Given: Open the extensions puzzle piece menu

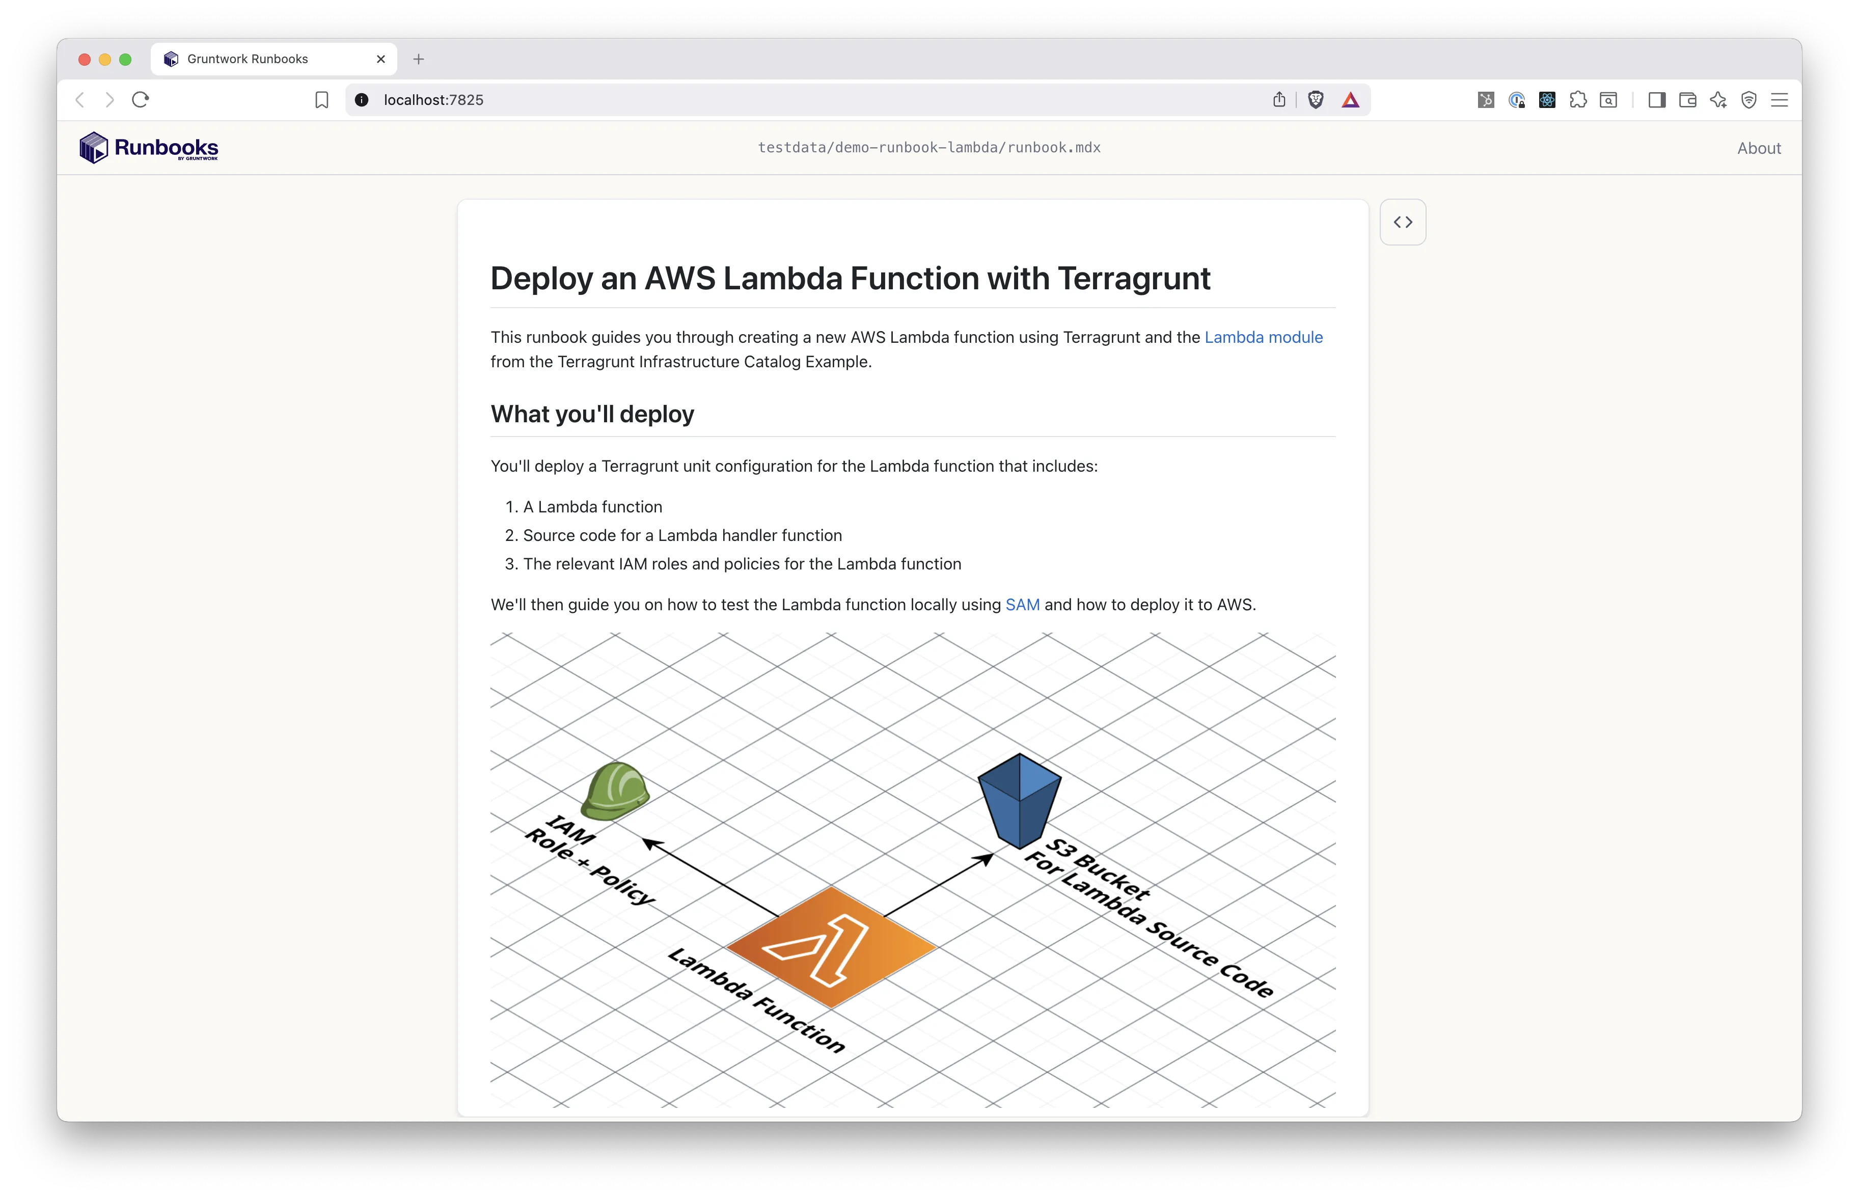Looking at the screenshot, I should 1578,99.
